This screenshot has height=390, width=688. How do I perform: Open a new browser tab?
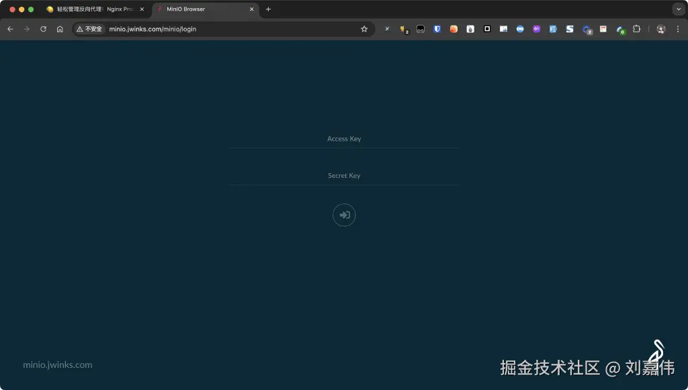(268, 9)
